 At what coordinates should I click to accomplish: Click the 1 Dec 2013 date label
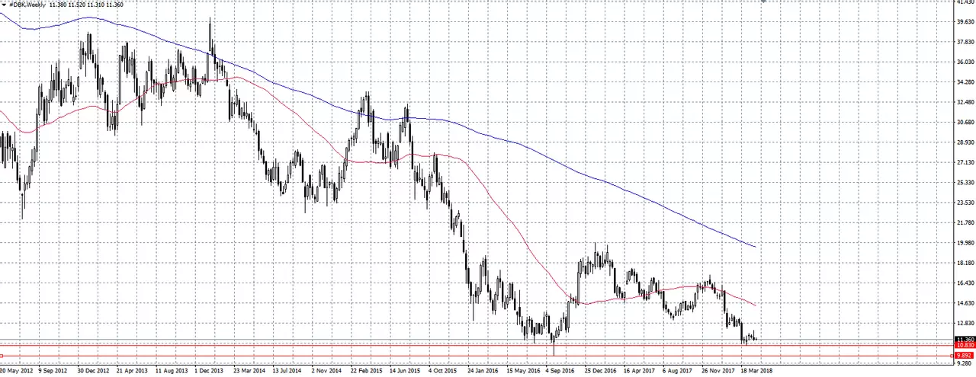coord(210,372)
